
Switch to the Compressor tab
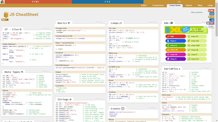click(158, 5)
